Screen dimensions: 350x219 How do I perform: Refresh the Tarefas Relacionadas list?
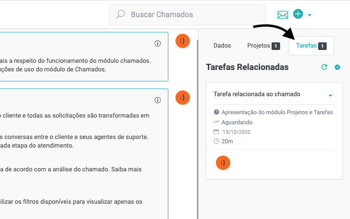pos(324,67)
